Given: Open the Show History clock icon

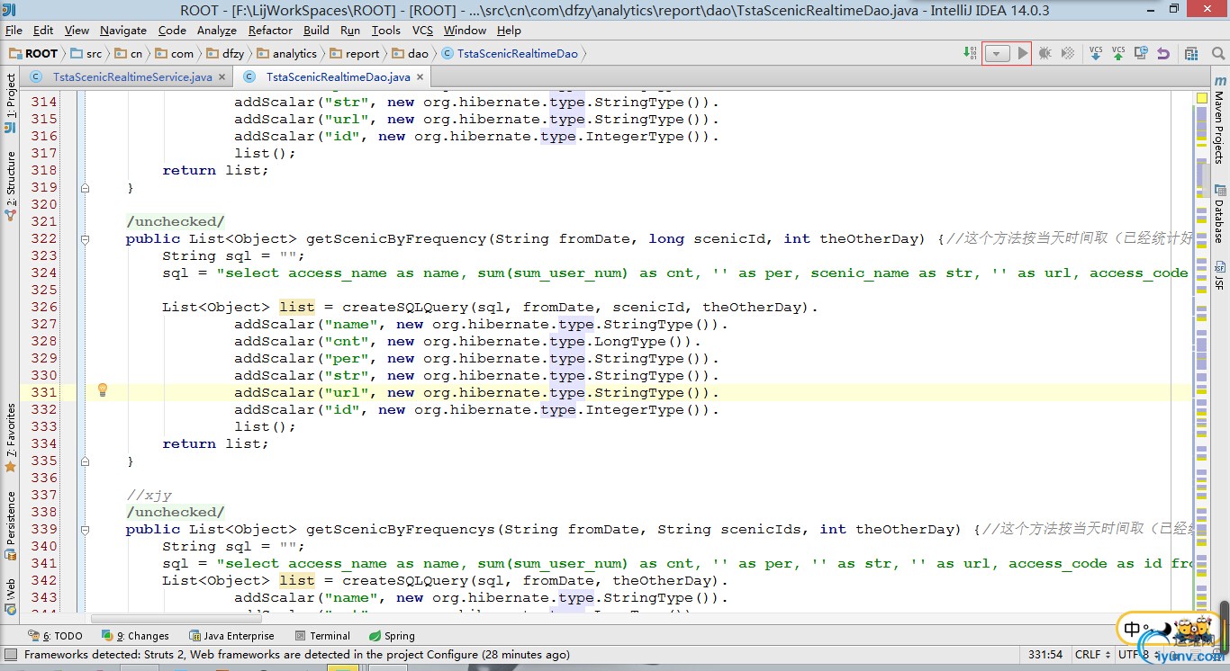Looking at the screenshot, I should (1141, 53).
